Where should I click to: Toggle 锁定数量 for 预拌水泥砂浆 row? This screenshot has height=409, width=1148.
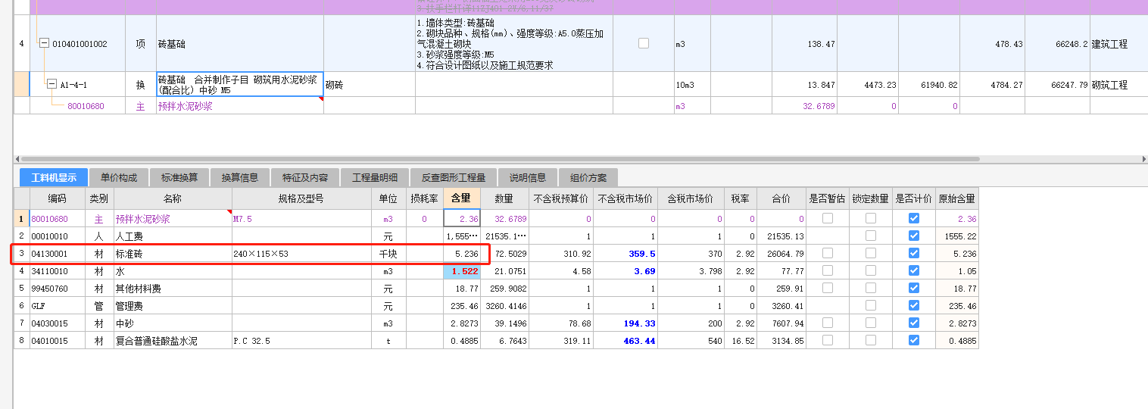[x=871, y=218]
